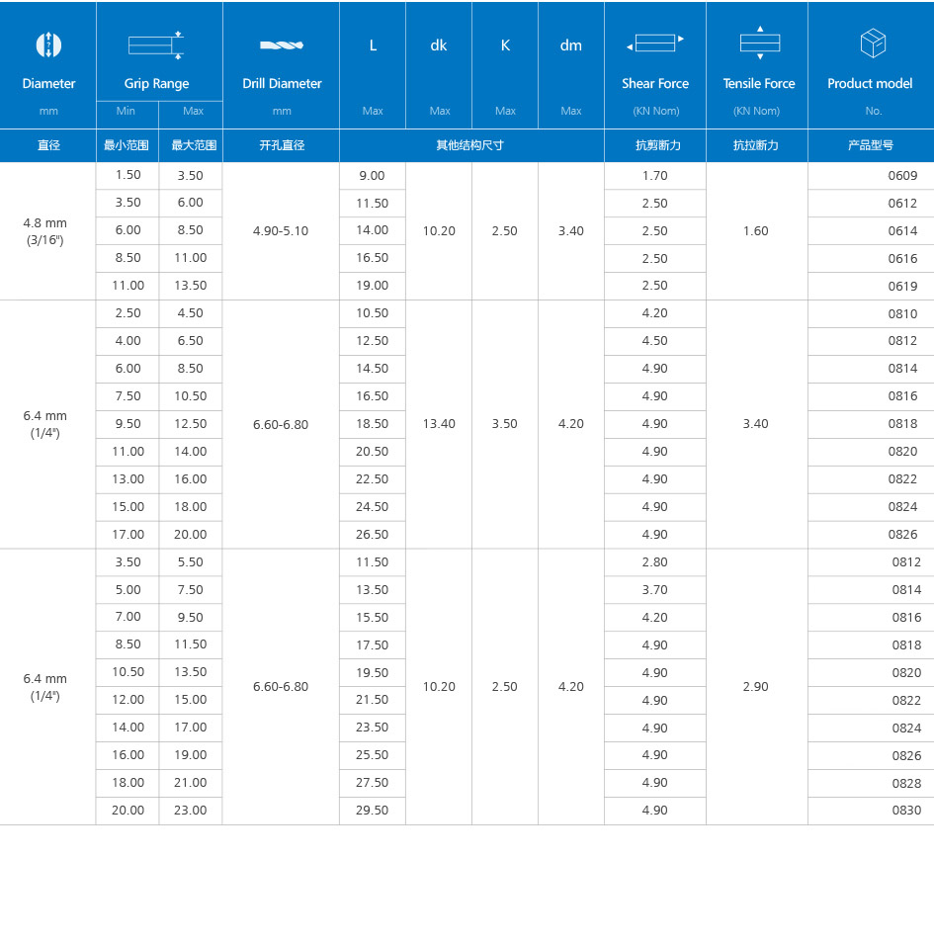Select the dm column header
This screenshot has height=944, width=934.
click(x=571, y=45)
